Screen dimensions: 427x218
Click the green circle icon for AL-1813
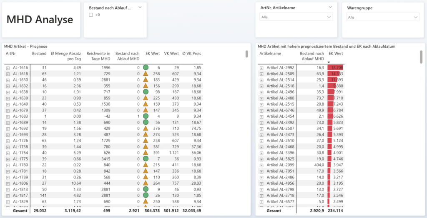pyautogui.click(x=146, y=189)
